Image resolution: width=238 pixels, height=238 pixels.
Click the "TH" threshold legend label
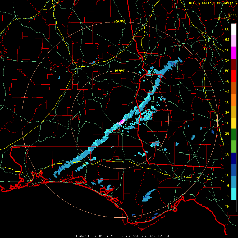coord(227,207)
